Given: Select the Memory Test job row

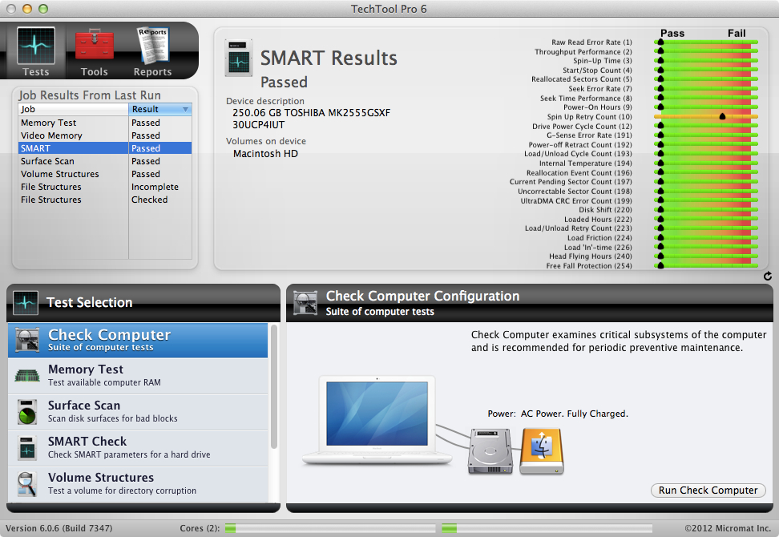Looking at the screenshot, I should (x=105, y=123).
